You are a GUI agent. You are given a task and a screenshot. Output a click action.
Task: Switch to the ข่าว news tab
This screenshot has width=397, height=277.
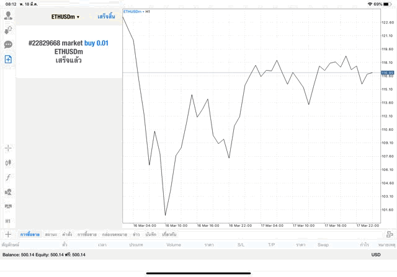(136, 235)
